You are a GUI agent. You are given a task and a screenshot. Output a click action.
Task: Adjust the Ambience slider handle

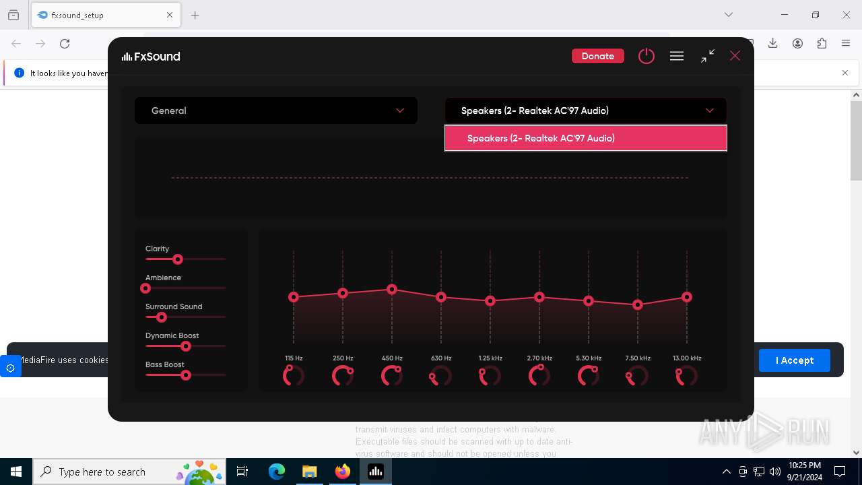click(145, 288)
